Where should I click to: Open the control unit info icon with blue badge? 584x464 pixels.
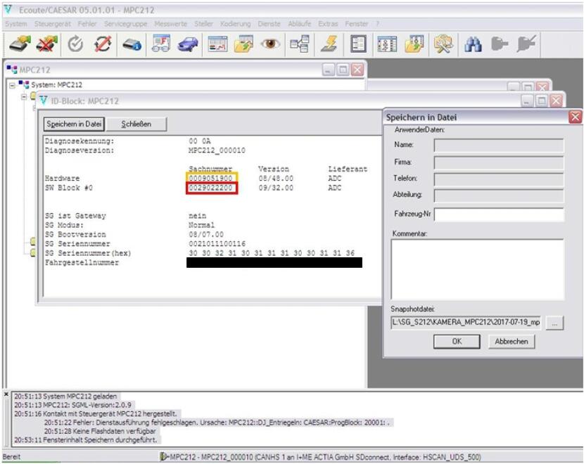click(132, 45)
